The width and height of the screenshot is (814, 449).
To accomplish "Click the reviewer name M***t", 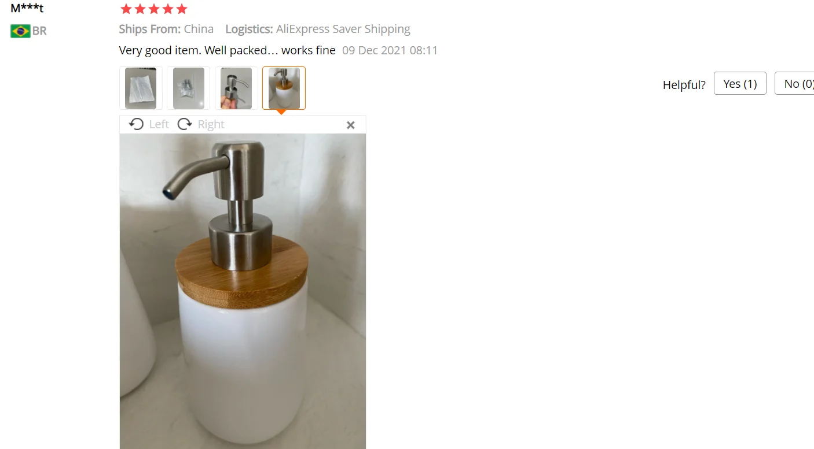I will (x=27, y=8).
